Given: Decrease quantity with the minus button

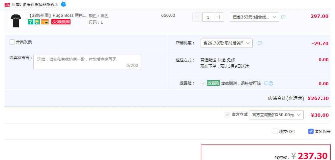Looking at the screenshot, I should pyautogui.click(x=197, y=17).
